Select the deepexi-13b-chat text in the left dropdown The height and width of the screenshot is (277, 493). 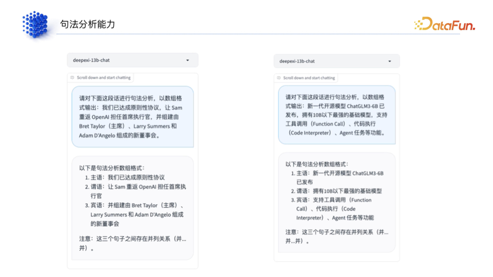click(91, 60)
